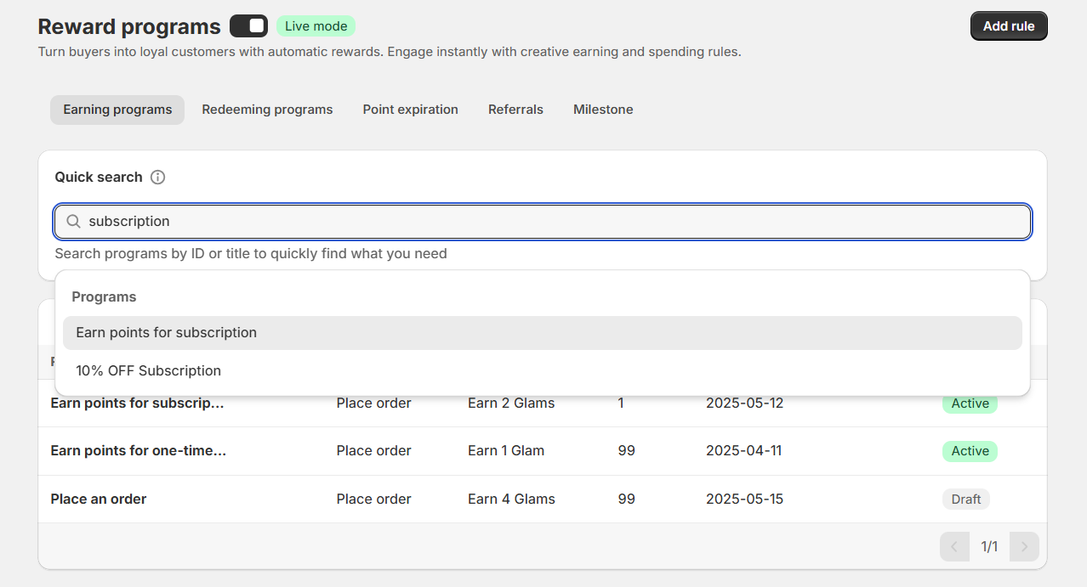Toggle the Reward programs live mode switch
The height and width of the screenshot is (587, 1087).
pyautogui.click(x=248, y=26)
